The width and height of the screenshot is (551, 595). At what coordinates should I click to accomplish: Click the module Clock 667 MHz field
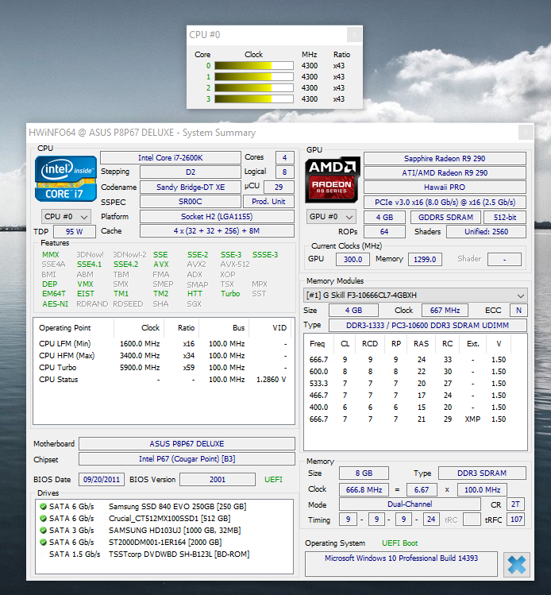pyautogui.click(x=445, y=311)
